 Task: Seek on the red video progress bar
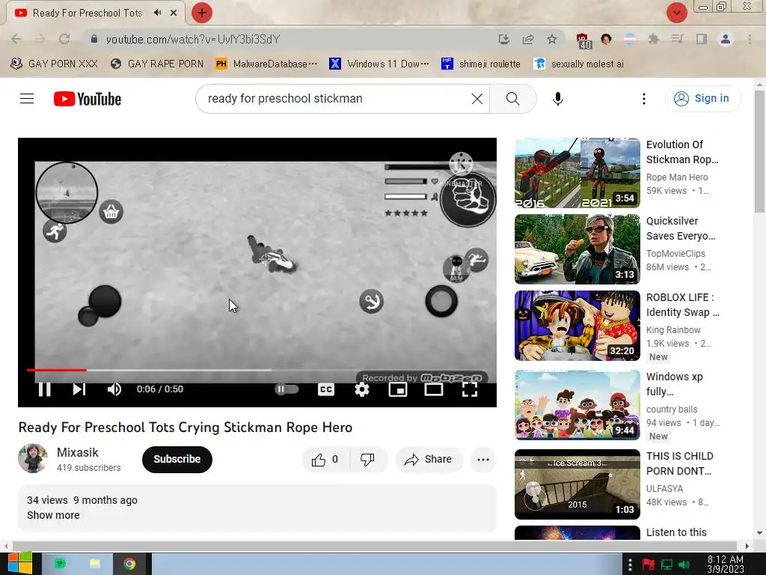pyautogui.click(x=57, y=370)
